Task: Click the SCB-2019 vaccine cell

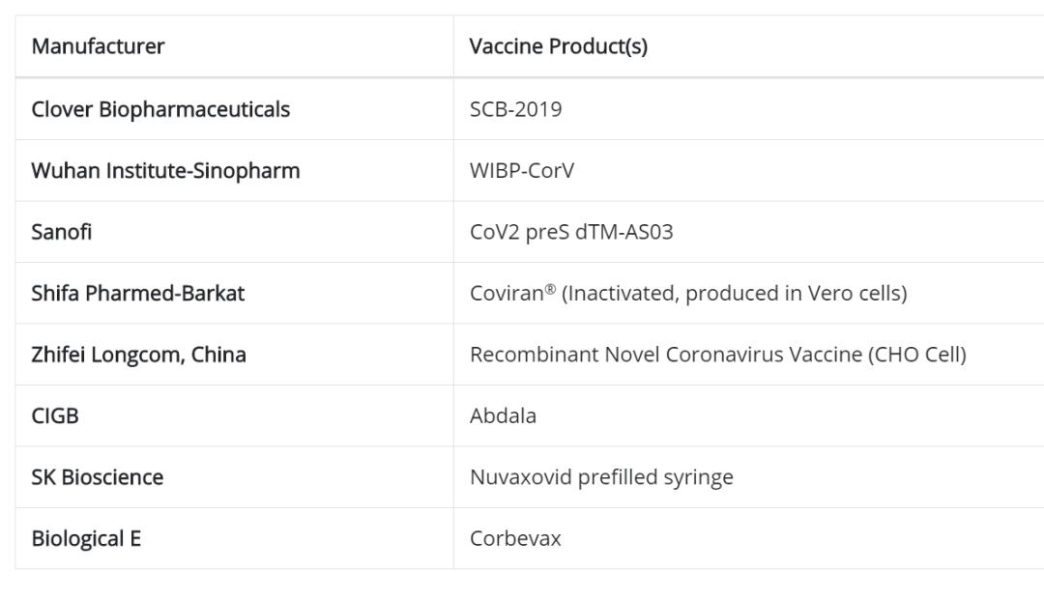Action: pyautogui.click(x=515, y=109)
